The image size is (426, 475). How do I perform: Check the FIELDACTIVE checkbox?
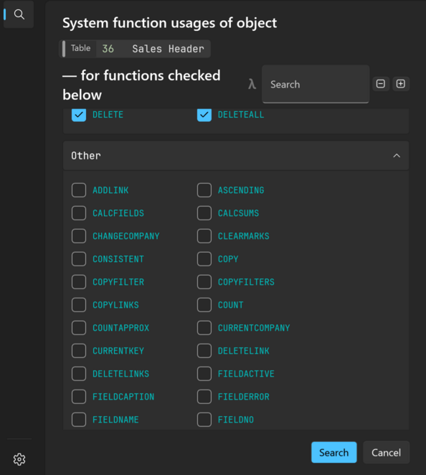204,374
